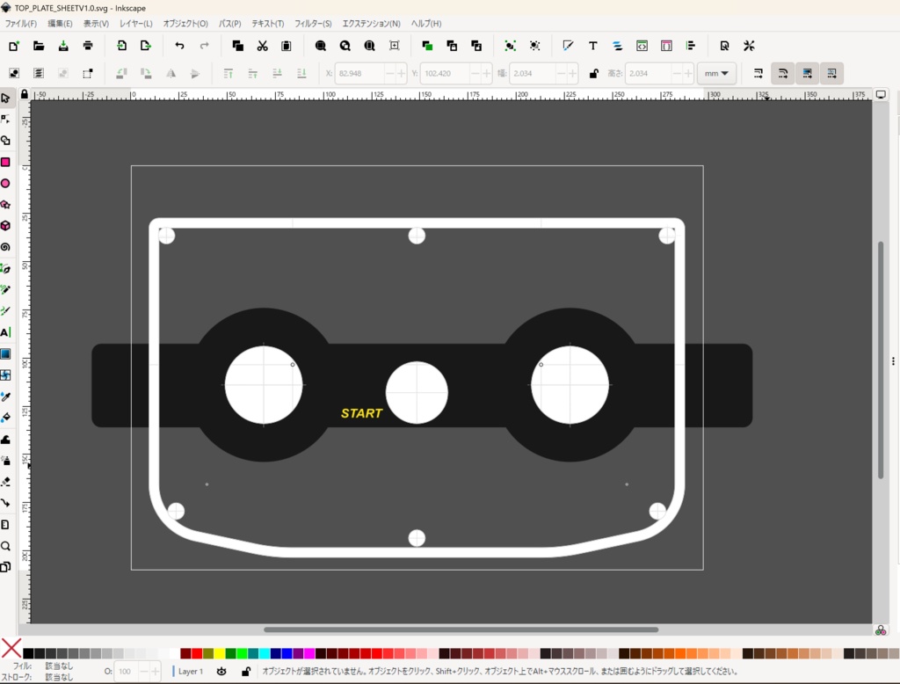The height and width of the screenshot is (684, 900).
Task: Click the Print icon in toolbar
Action: click(x=88, y=46)
